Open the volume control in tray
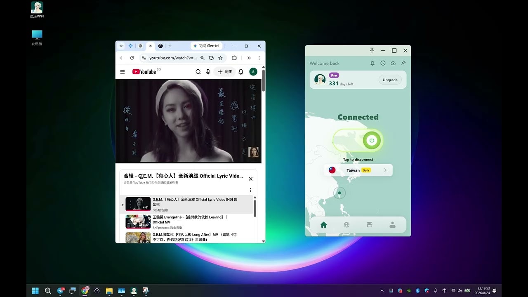Viewport: 528px width, 297px height. click(x=460, y=290)
